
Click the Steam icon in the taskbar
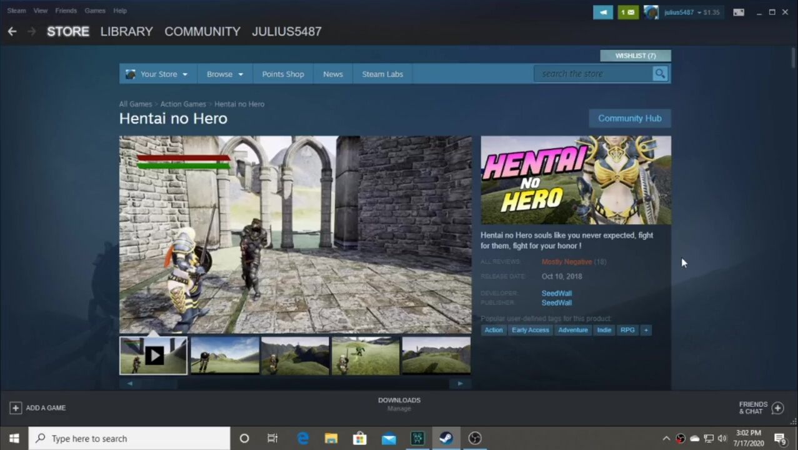[446, 438]
